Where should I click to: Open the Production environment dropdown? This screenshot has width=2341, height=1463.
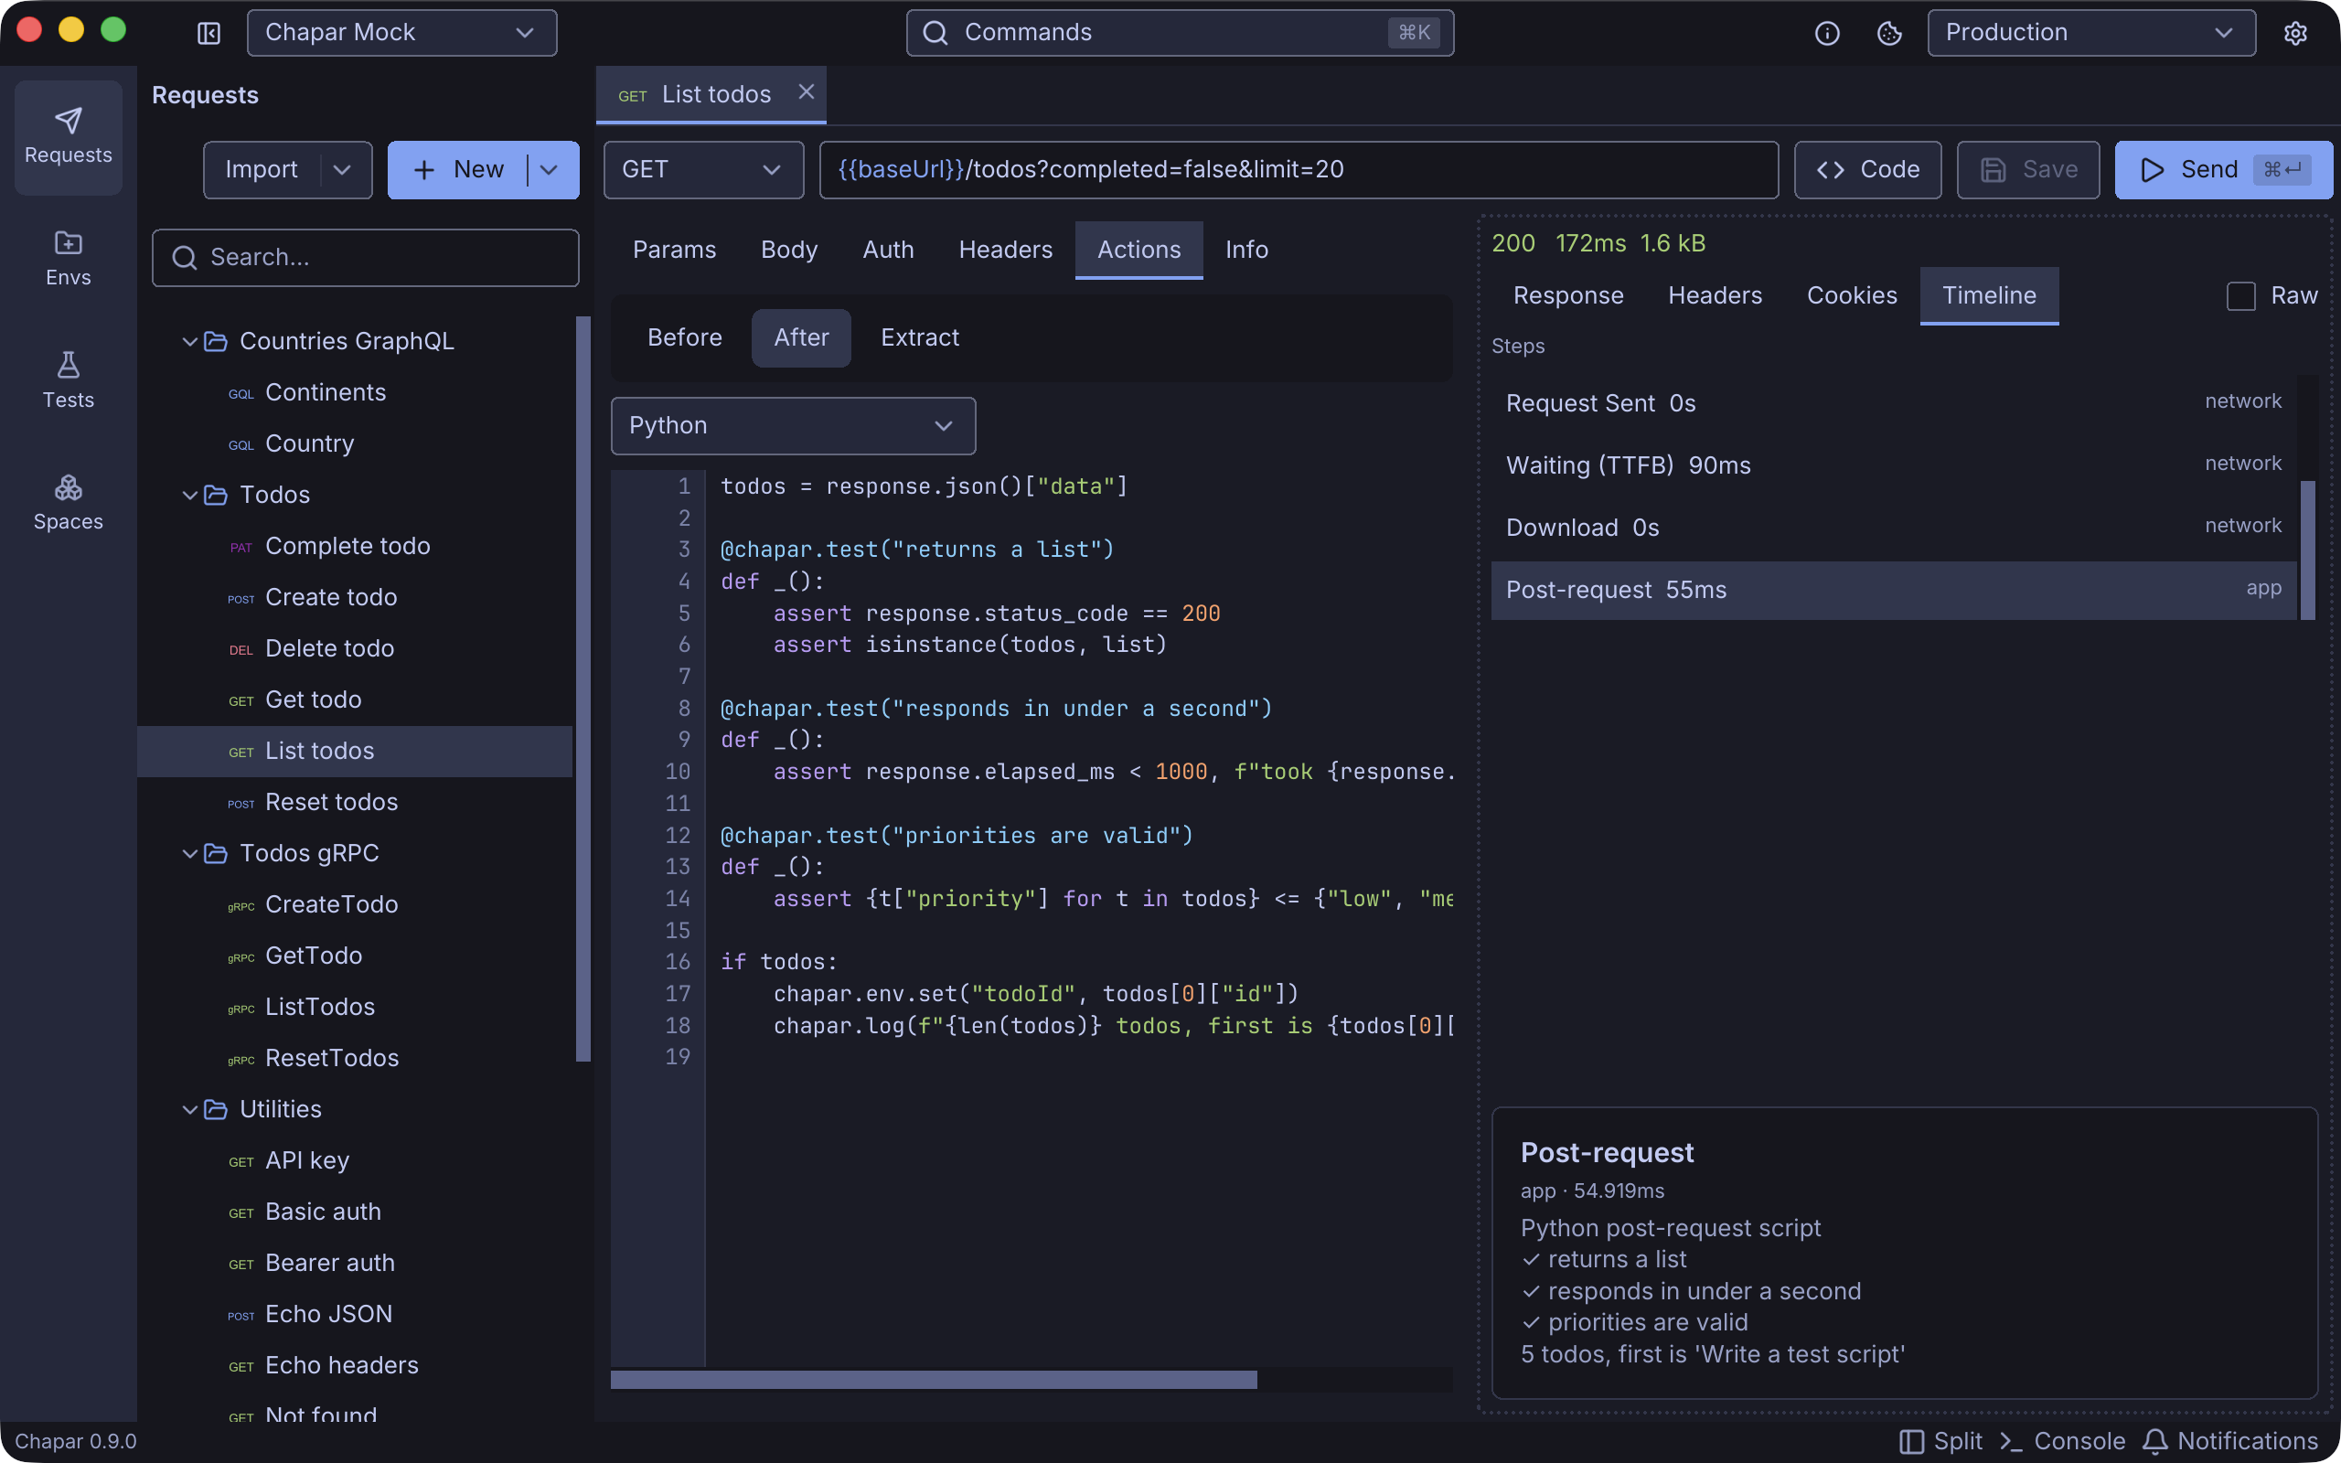tap(2091, 33)
